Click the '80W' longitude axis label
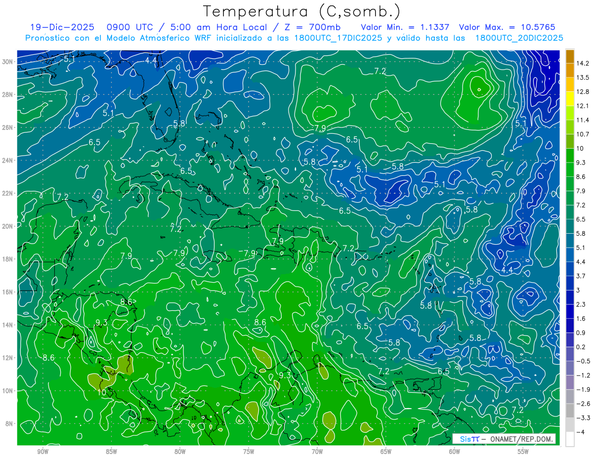Image resolution: width=593 pixels, height=458 pixels. [x=180, y=452]
